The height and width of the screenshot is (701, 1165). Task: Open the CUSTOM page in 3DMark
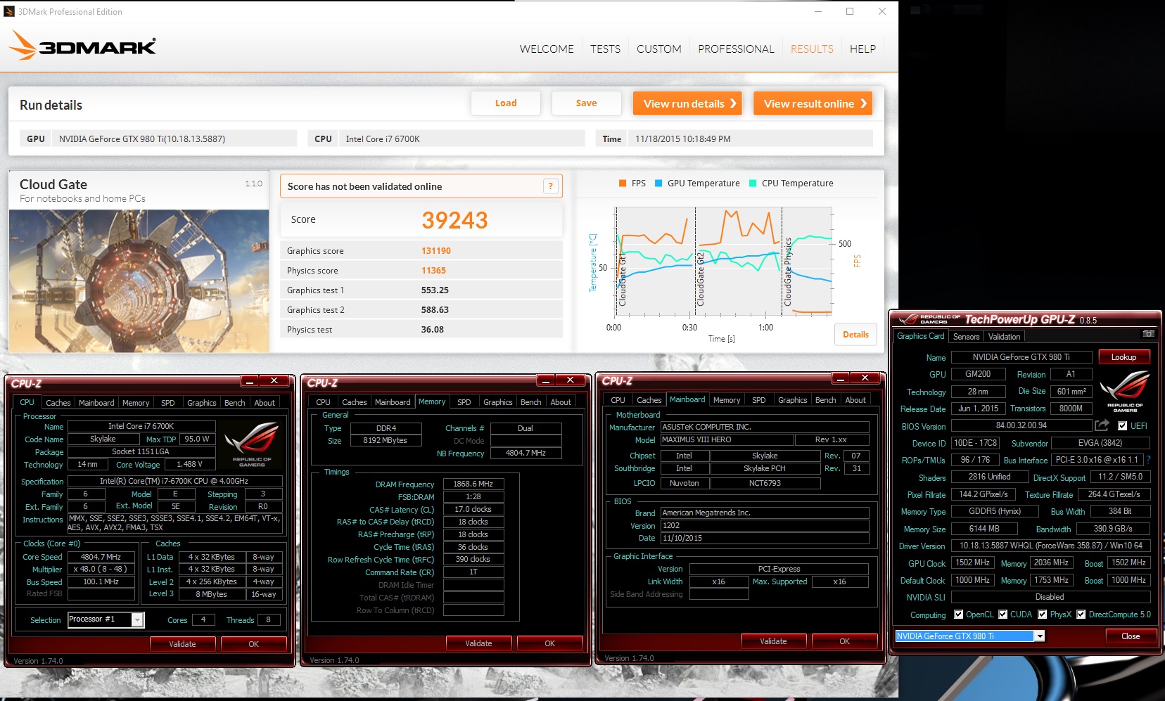(659, 49)
